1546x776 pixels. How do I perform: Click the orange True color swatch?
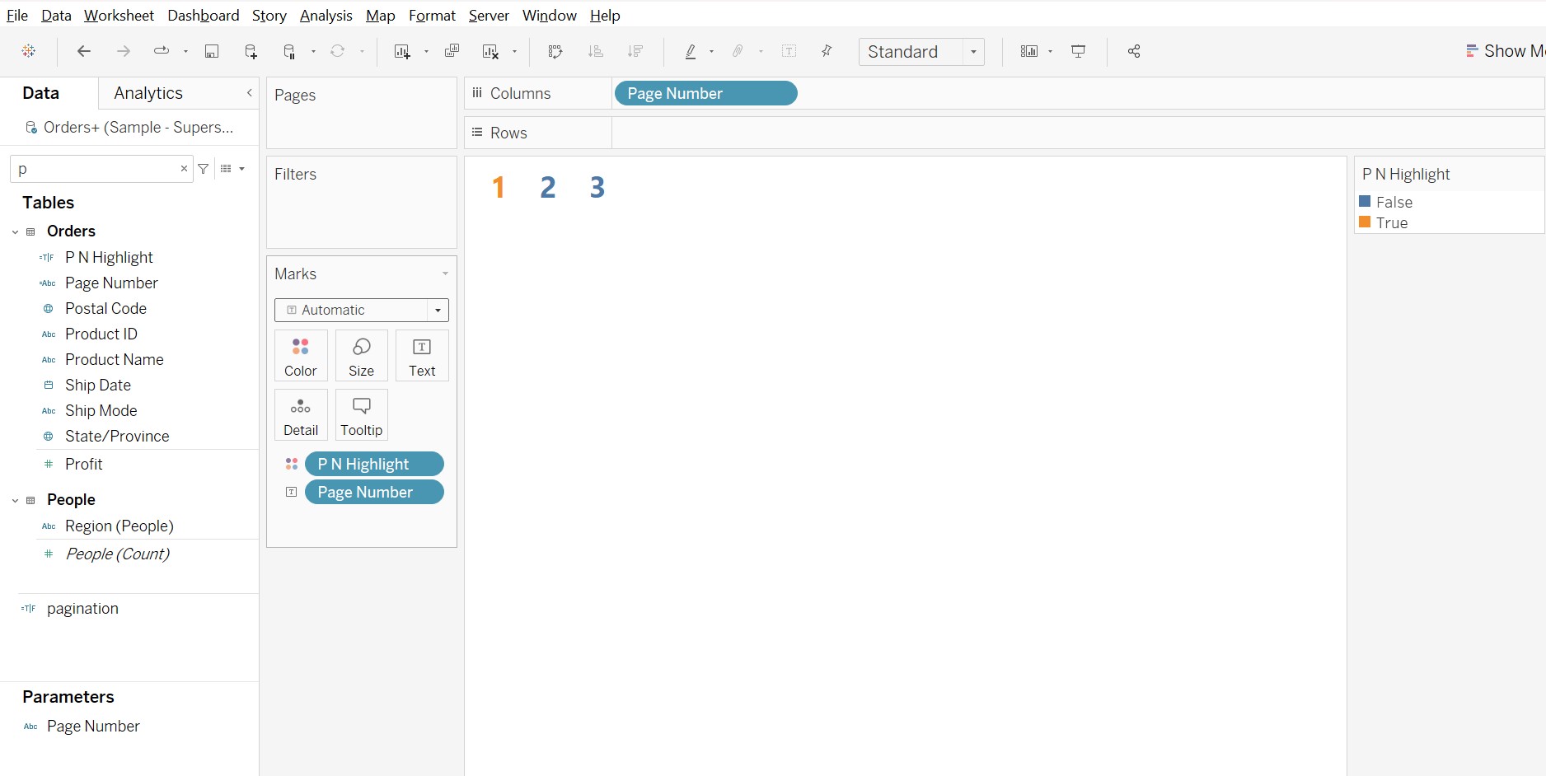[x=1365, y=222]
